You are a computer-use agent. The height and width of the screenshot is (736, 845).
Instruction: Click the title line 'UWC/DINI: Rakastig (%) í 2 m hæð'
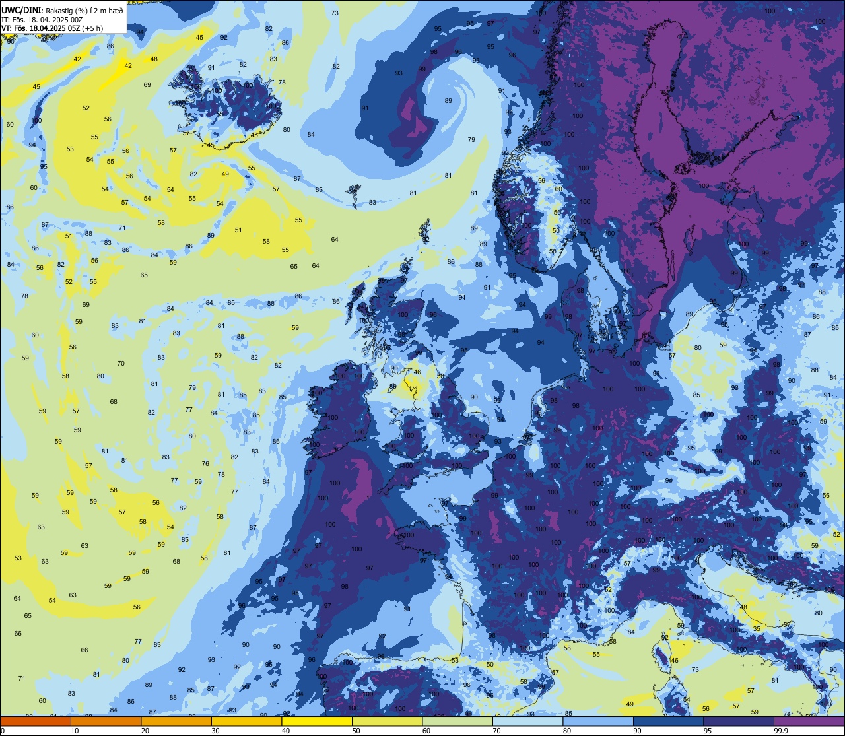[x=62, y=10]
